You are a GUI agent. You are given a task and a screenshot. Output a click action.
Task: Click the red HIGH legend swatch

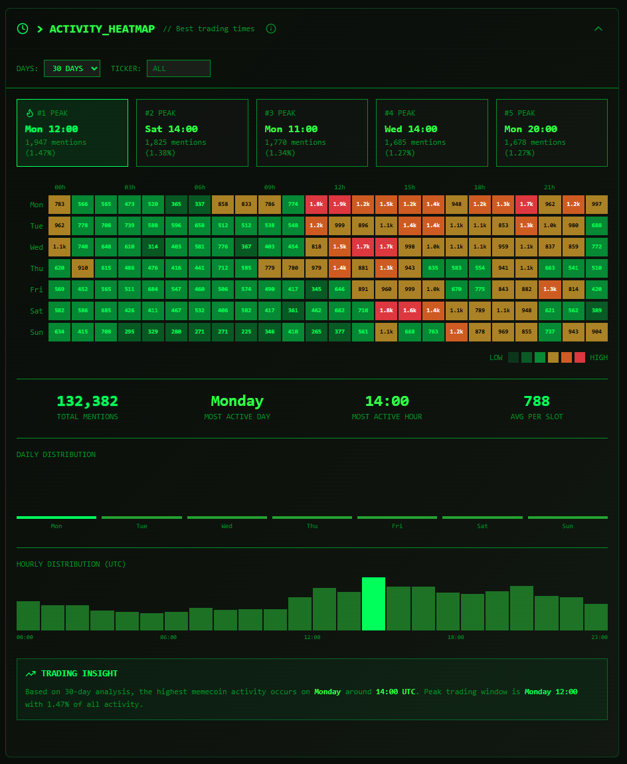click(580, 357)
